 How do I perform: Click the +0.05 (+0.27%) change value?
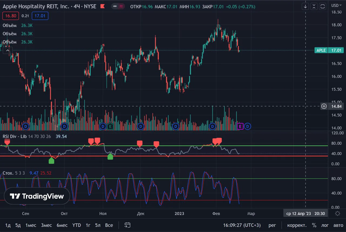coord(241,6)
